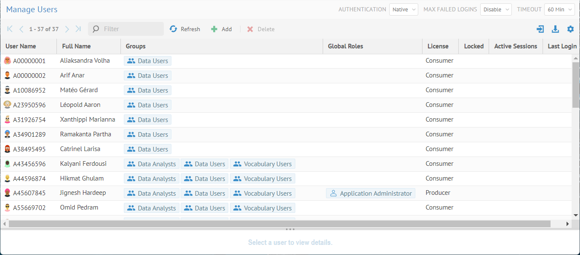Click the previous page chevron

(x=21, y=29)
